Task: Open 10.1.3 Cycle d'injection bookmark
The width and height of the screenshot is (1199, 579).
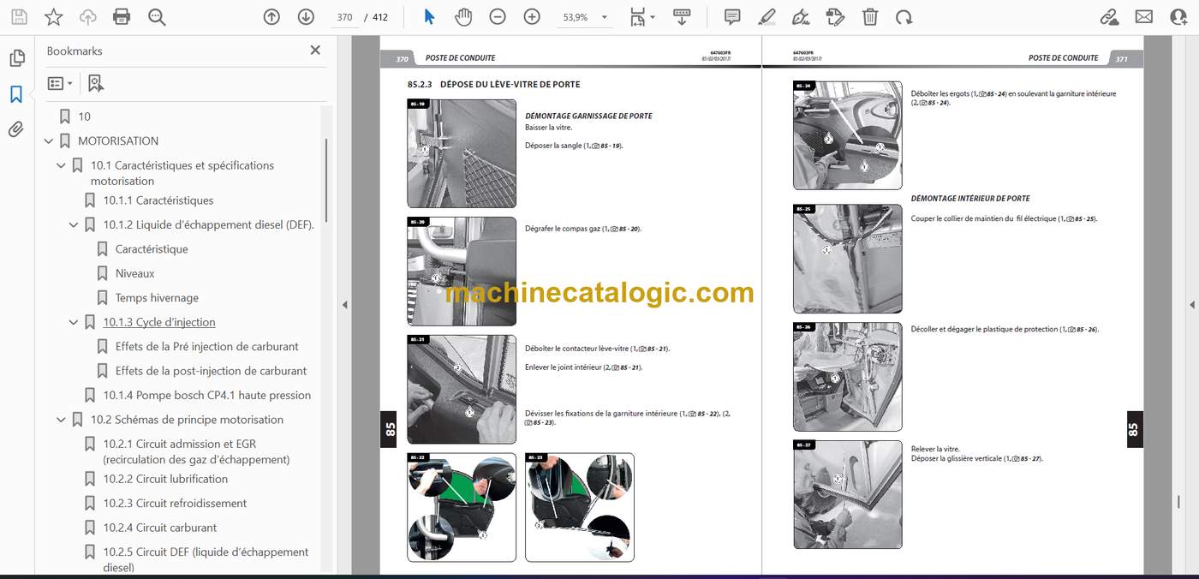Action: [159, 322]
